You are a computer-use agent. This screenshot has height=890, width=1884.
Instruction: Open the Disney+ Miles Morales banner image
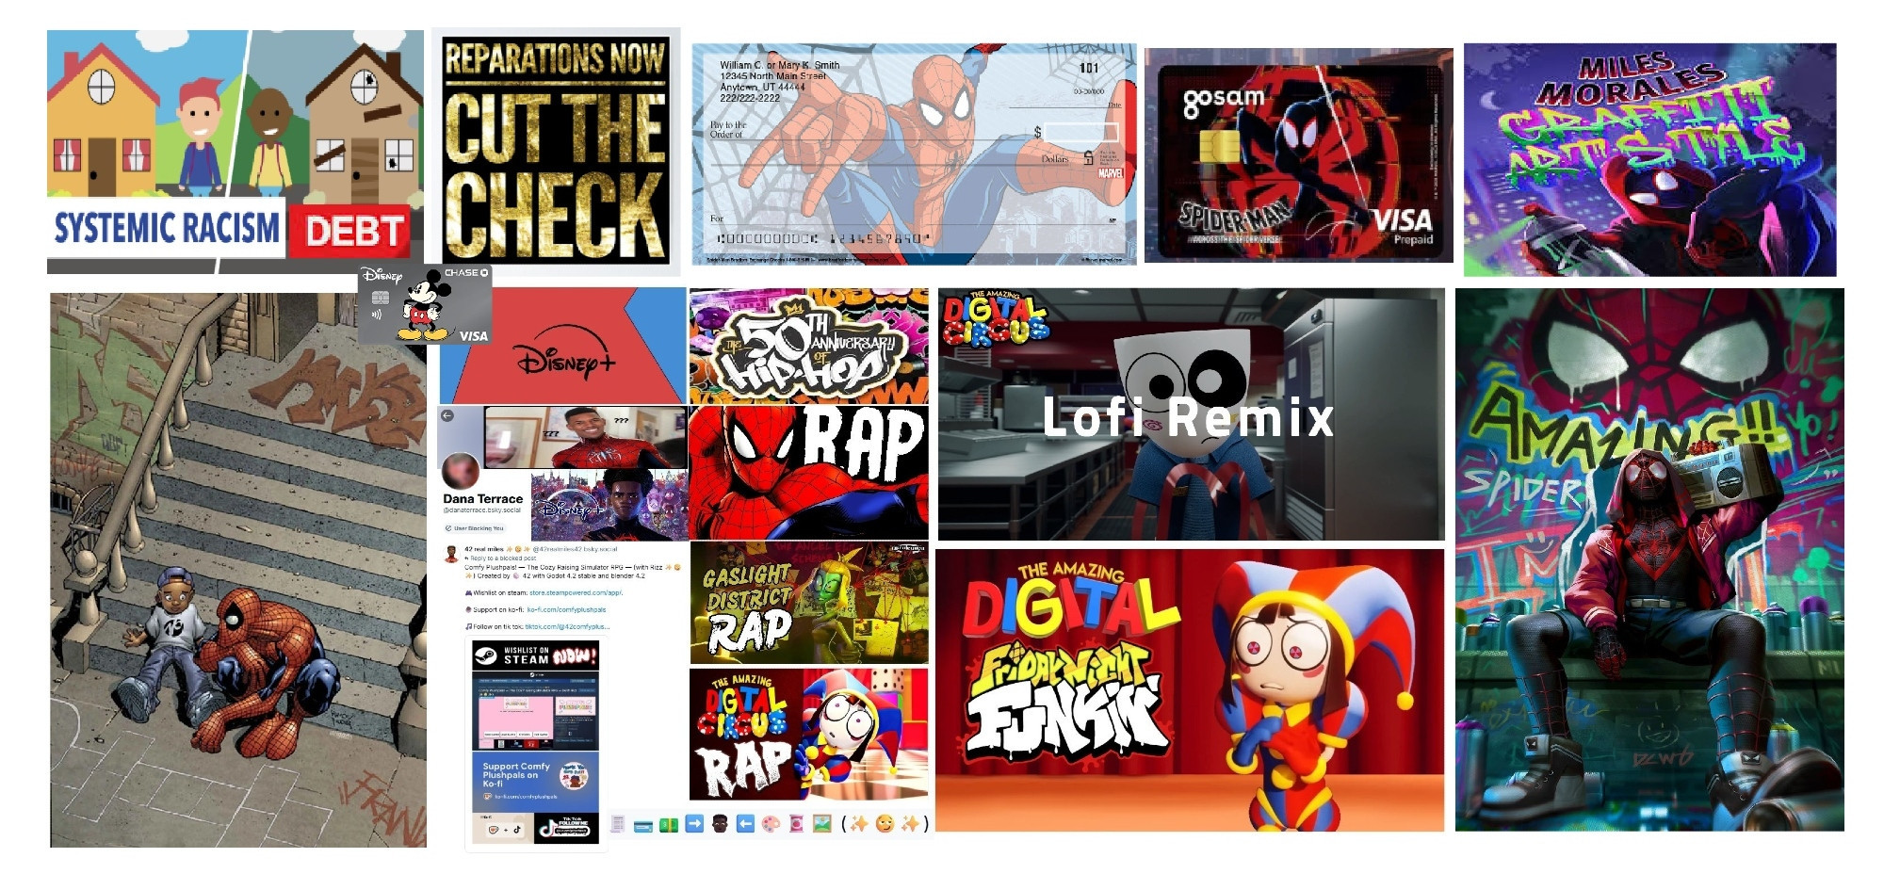tap(609, 505)
